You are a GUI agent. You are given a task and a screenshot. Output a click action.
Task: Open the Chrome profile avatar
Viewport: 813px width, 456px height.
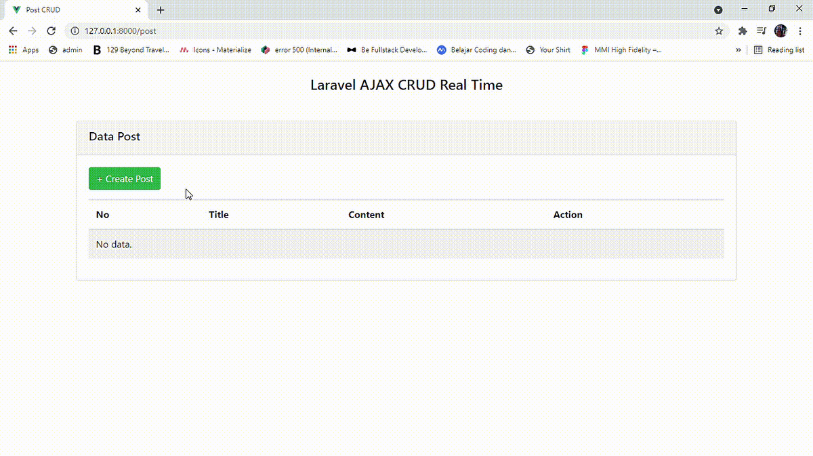(780, 30)
